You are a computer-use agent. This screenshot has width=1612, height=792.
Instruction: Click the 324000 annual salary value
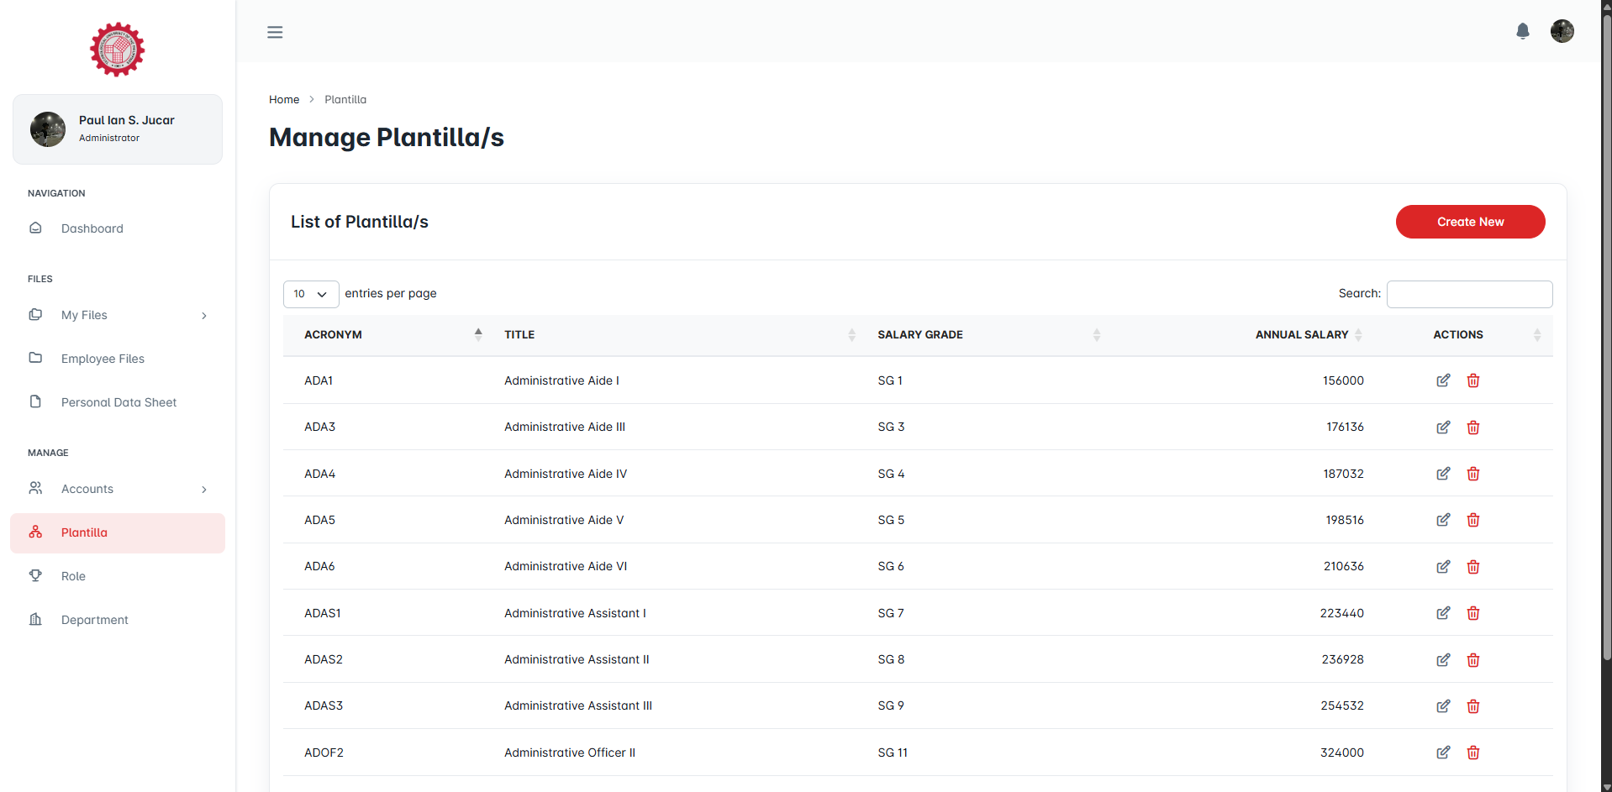(x=1342, y=753)
